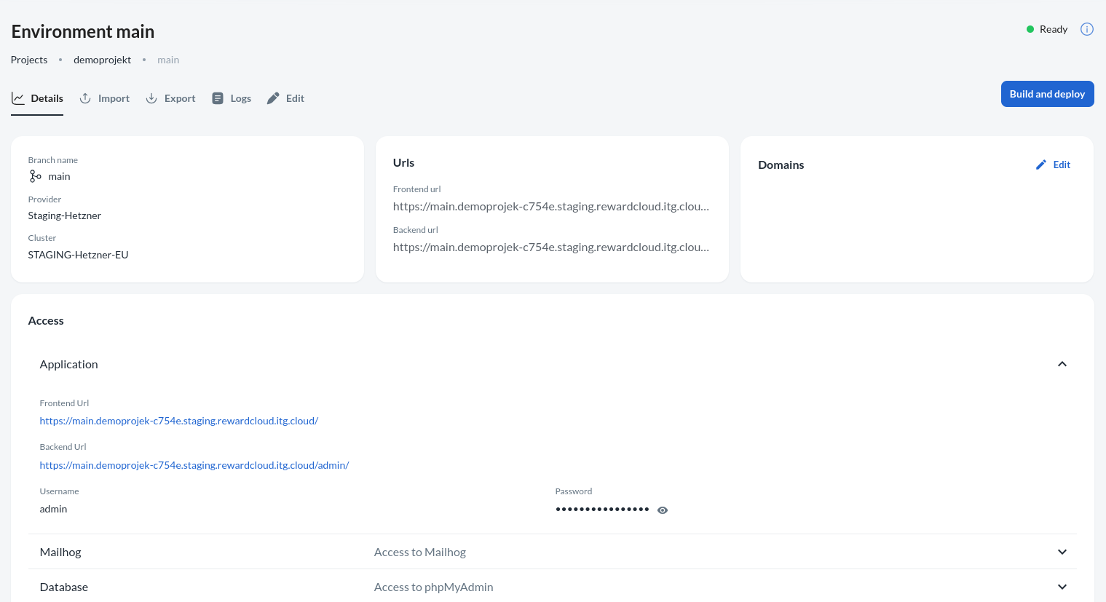Click the Import upload icon
This screenshot has height=602, width=1106.
pyautogui.click(x=85, y=98)
